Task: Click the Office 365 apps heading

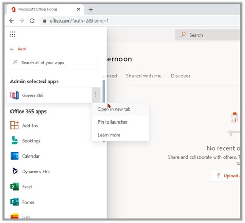Action: coord(28,111)
